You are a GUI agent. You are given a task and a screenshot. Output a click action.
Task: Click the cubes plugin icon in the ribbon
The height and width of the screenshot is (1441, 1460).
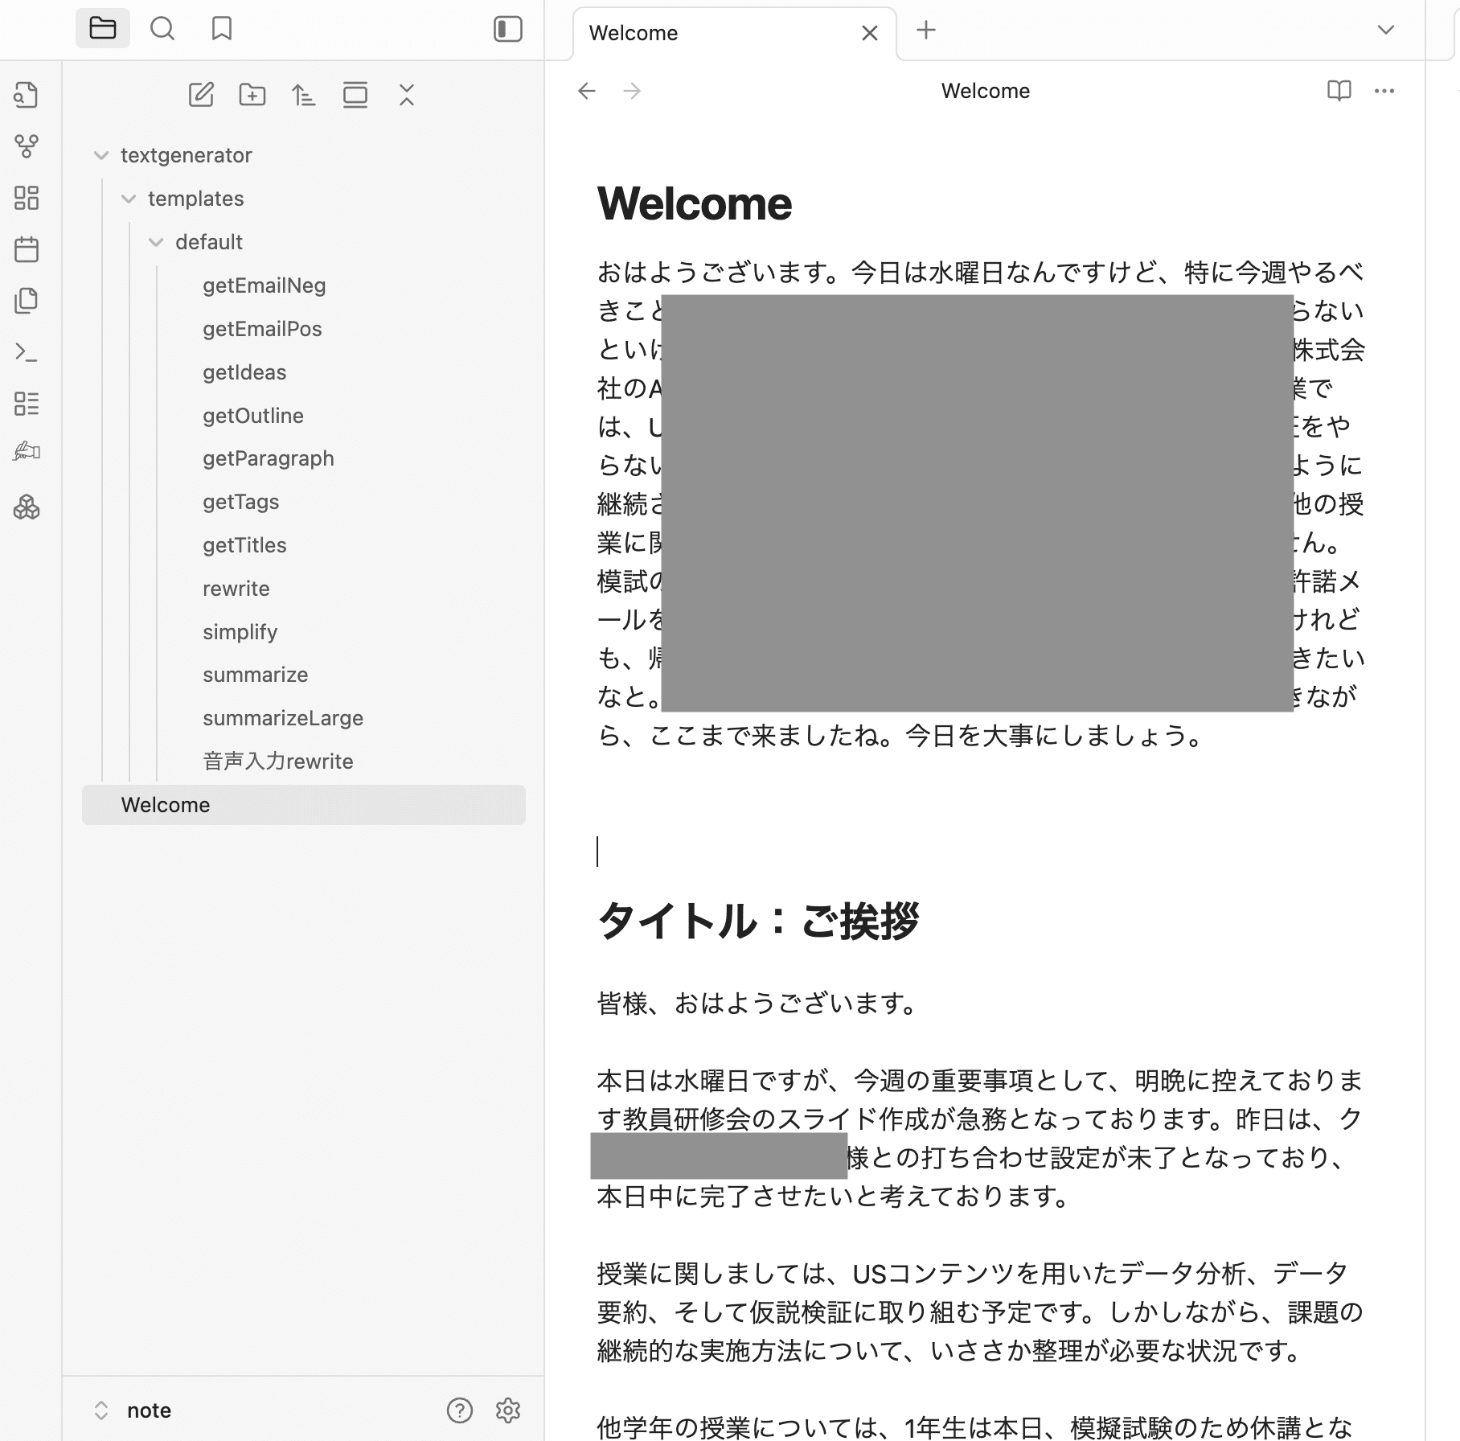[27, 507]
